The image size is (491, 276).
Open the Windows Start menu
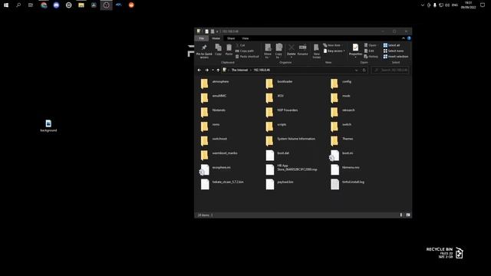pyautogui.click(x=6, y=5)
